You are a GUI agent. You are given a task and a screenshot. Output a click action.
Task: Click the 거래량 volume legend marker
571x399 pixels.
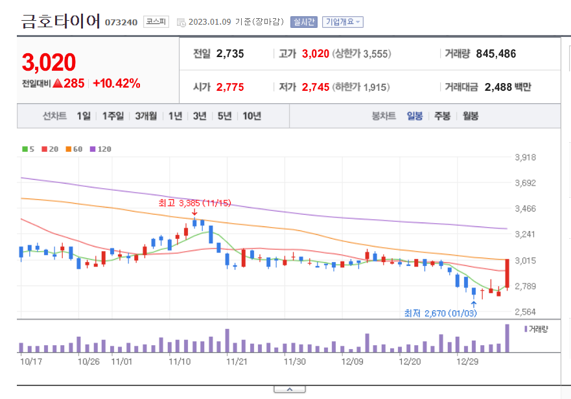526,329
